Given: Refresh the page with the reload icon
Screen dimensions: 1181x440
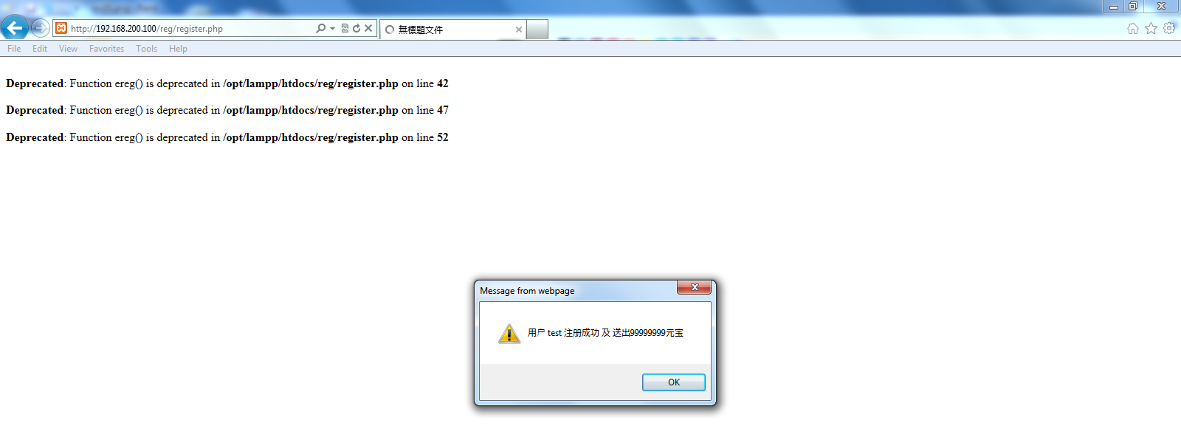Looking at the screenshot, I should click(x=357, y=28).
